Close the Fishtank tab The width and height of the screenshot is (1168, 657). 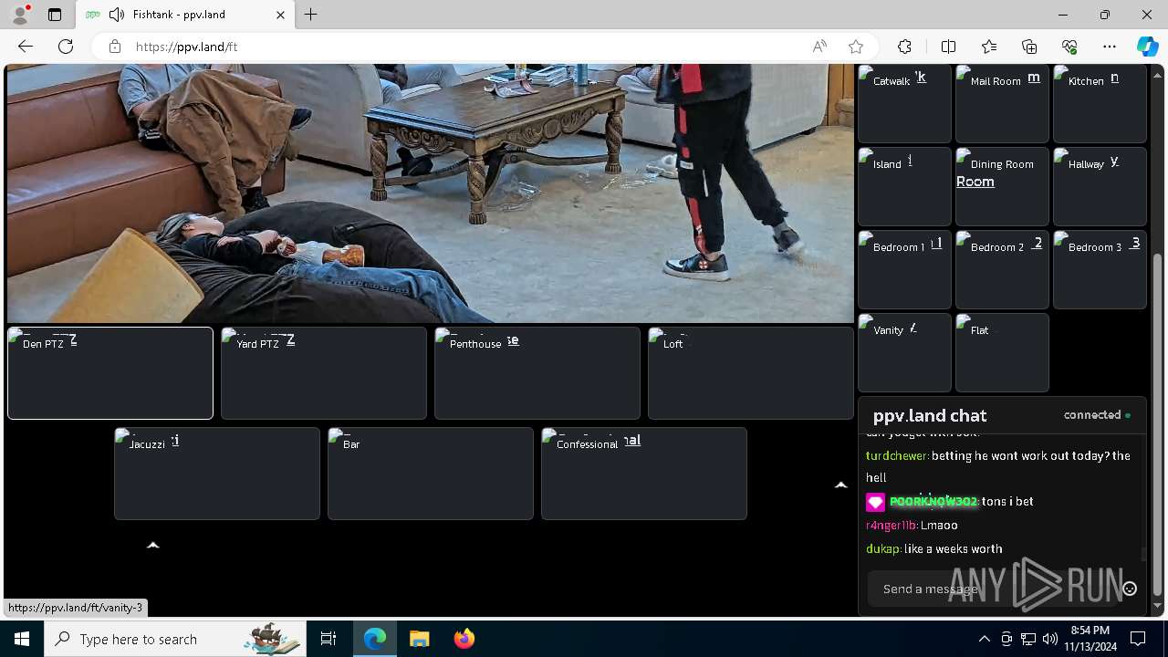click(280, 15)
